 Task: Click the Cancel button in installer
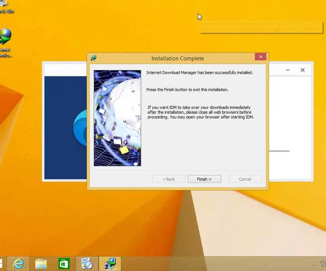coord(245,179)
